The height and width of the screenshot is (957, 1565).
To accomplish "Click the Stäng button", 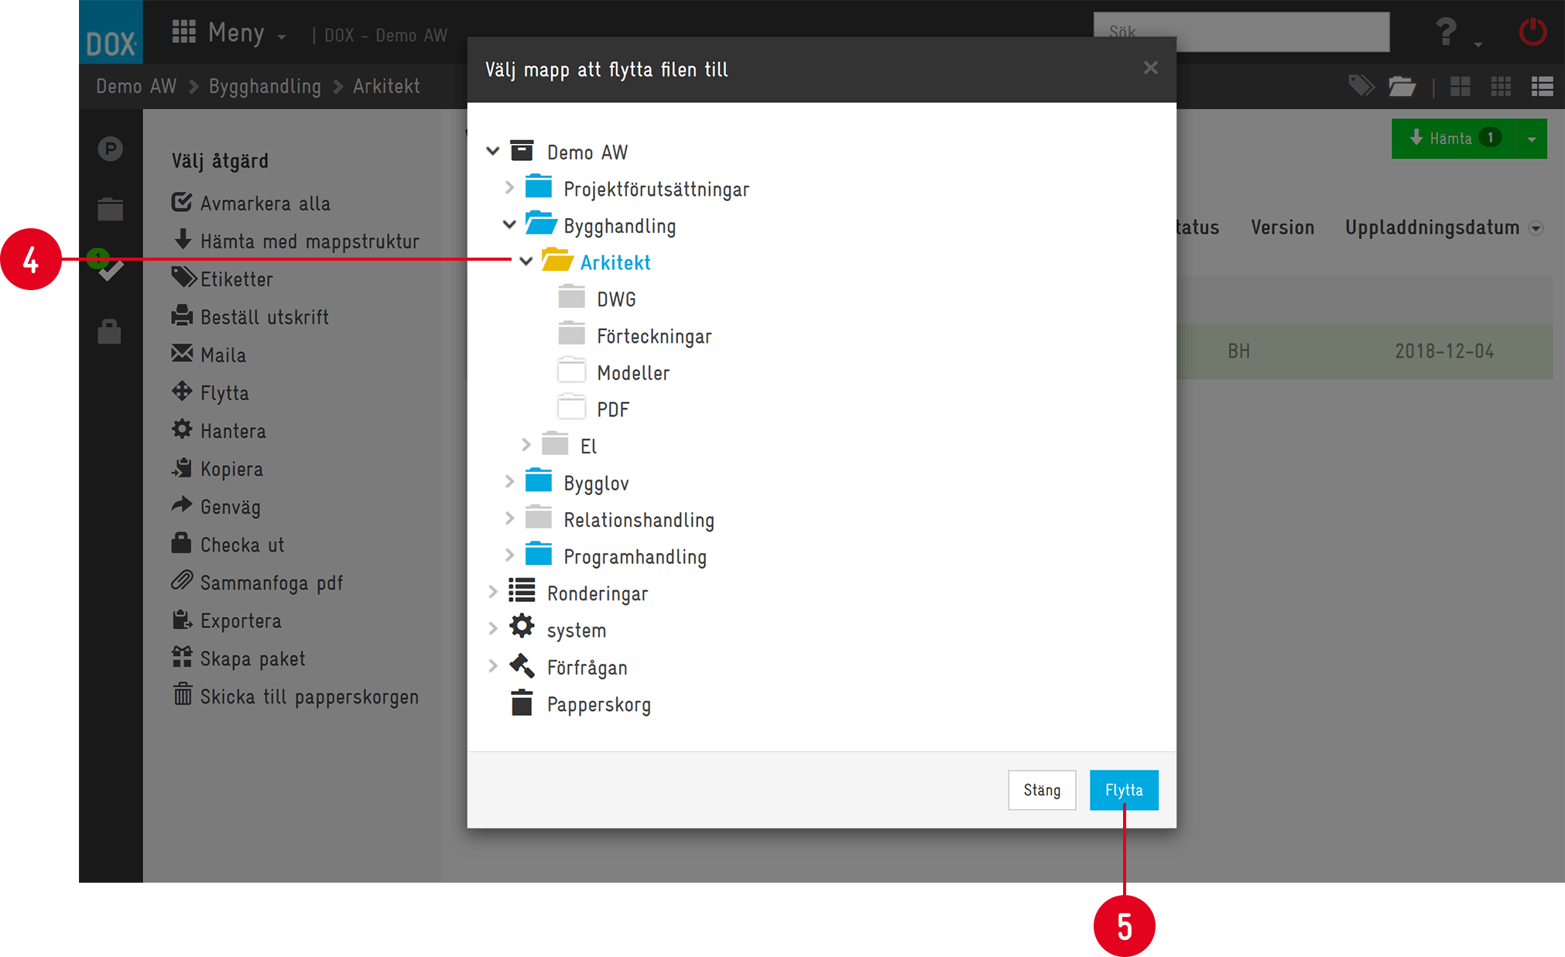I will coord(1042,790).
